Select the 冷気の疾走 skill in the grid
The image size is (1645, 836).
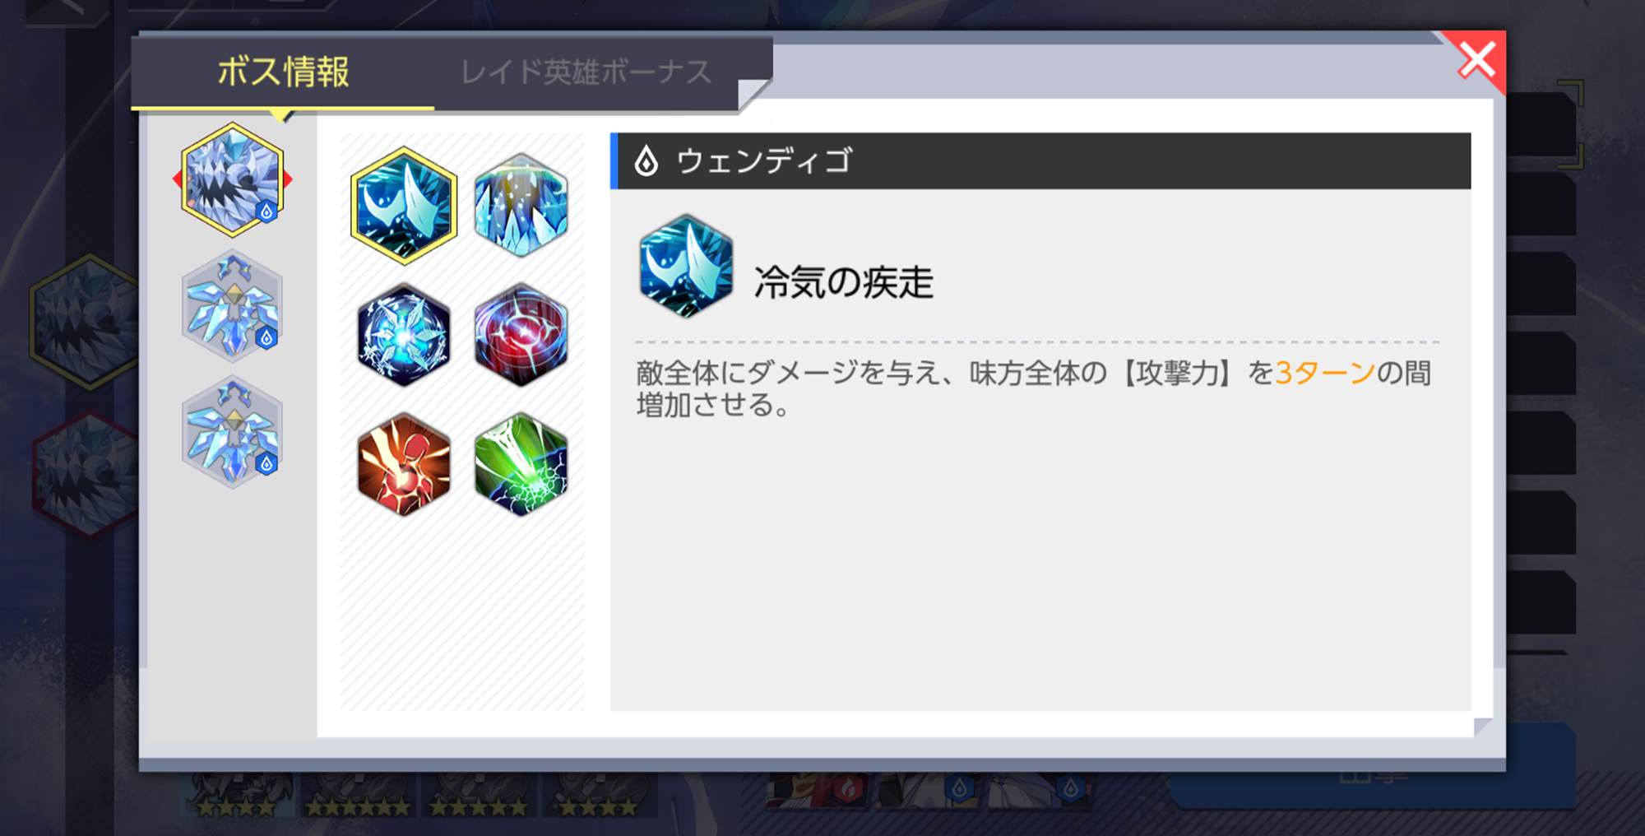(403, 206)
